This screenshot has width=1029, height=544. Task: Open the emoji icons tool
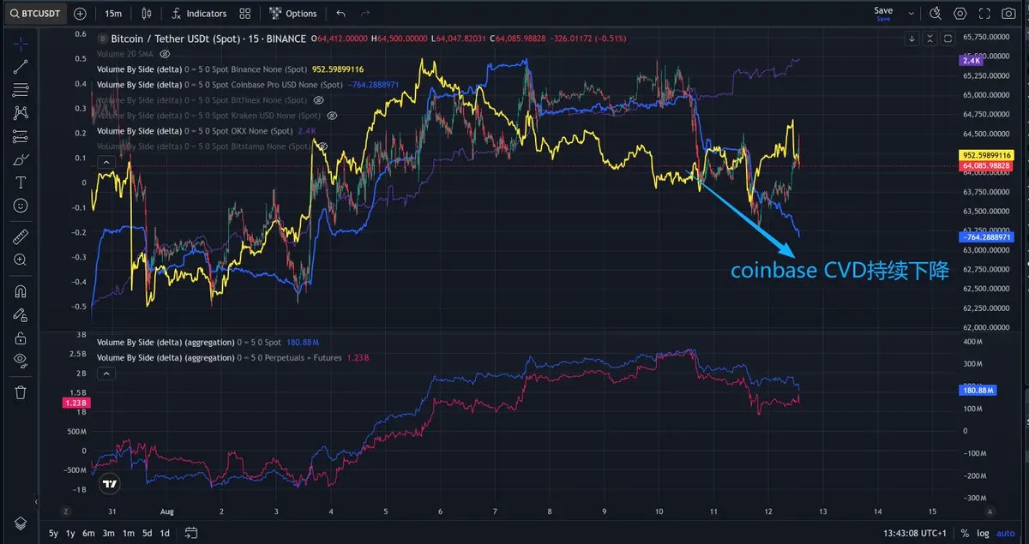[x=21, y=206]
